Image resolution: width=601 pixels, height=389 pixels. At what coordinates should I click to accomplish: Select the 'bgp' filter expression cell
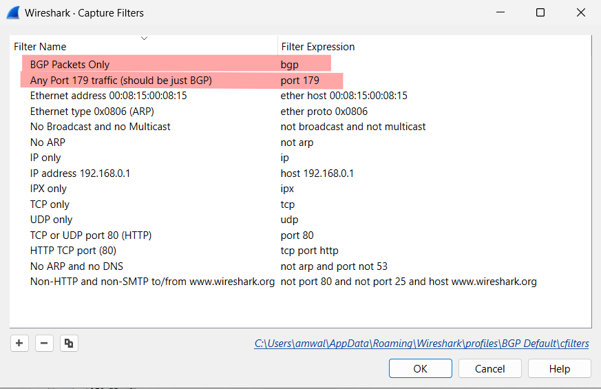pos(289,65)
